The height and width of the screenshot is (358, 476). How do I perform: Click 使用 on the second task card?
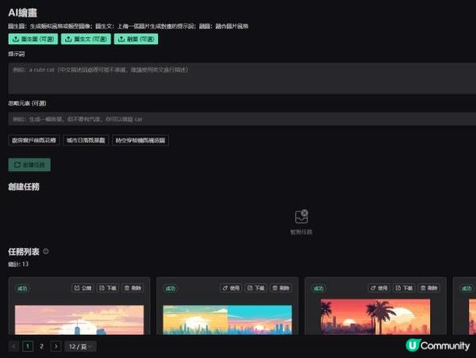click(231, 288)
